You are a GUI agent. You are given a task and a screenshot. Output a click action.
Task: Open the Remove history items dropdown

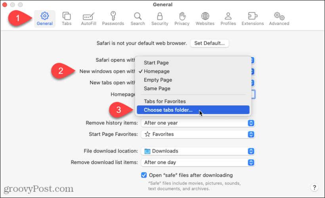[x=198, y=123]
